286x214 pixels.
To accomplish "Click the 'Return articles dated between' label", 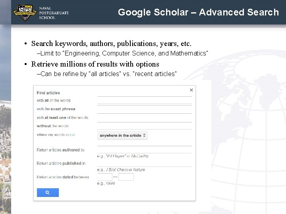I will (63, 177).
